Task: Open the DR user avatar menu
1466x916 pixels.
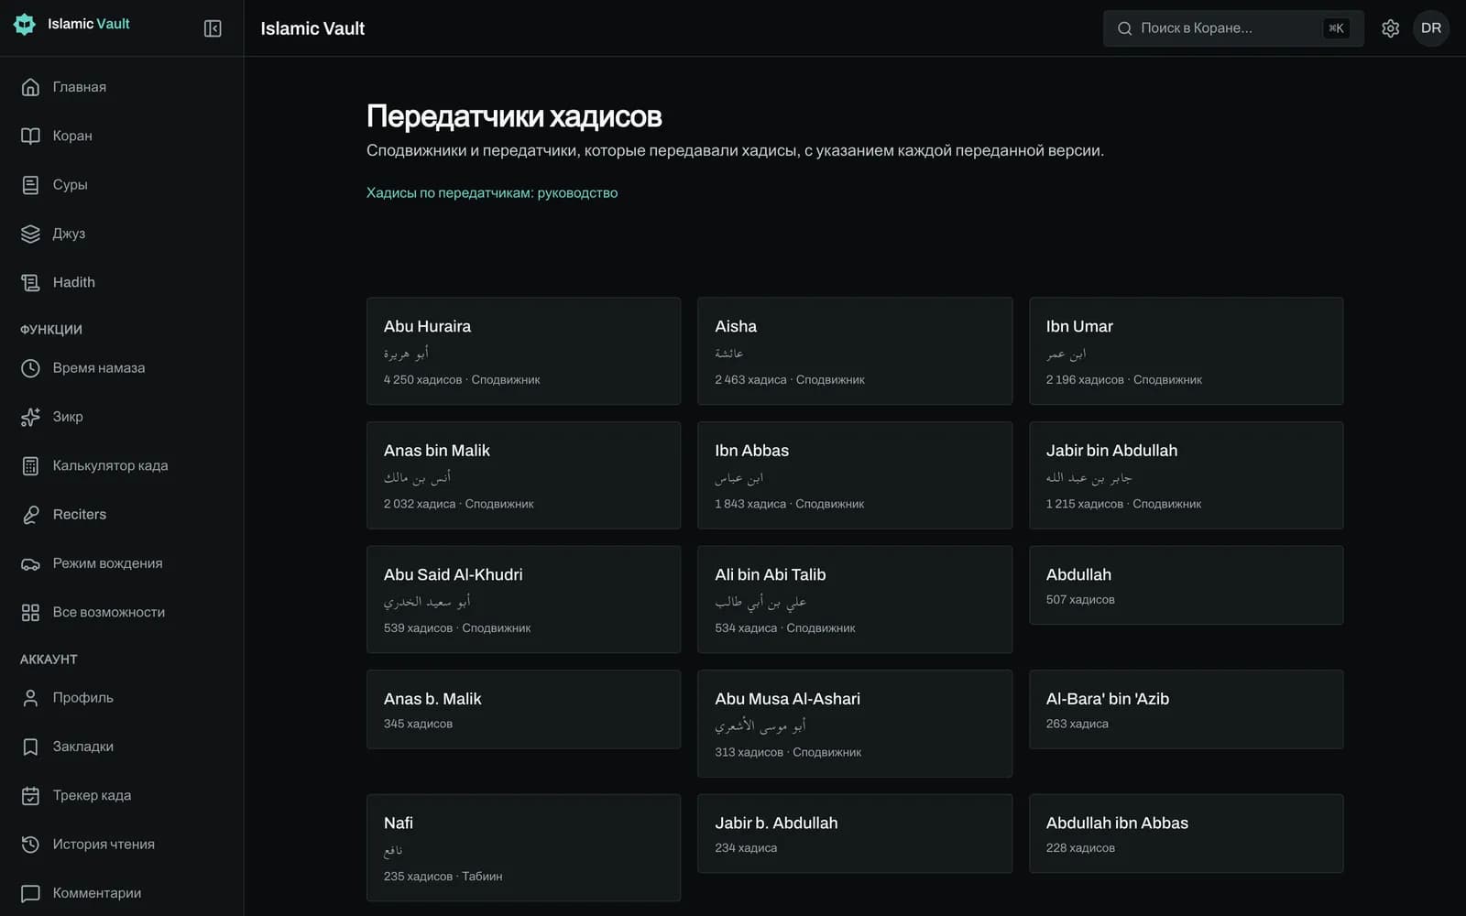Action: pyautogui.click(x=1430, y=28)
